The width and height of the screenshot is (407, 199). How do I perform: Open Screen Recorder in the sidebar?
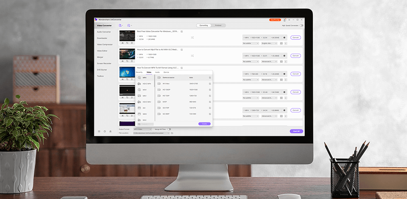click(x=104, y=64)
